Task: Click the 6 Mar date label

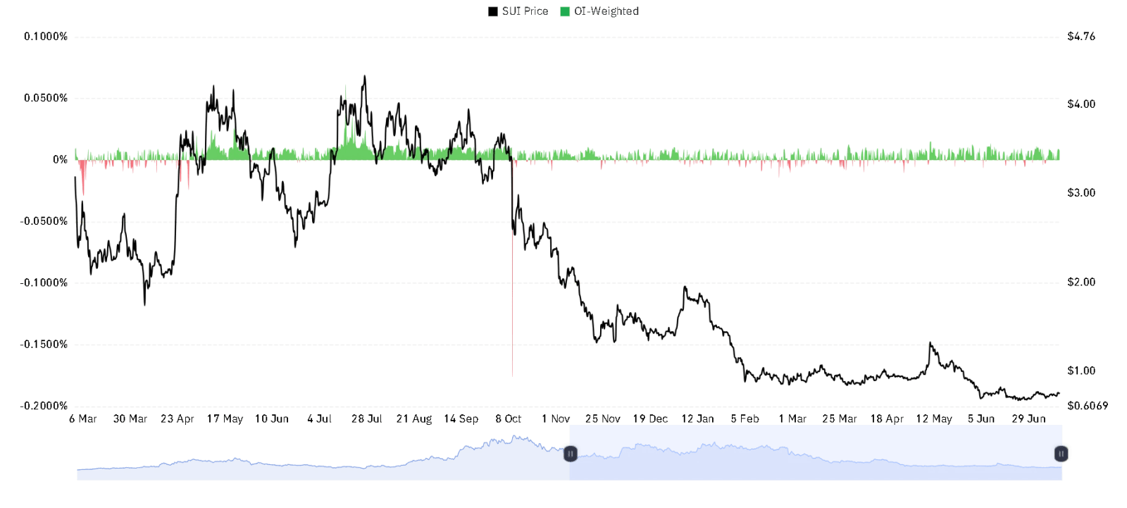Action: [83, 419]
